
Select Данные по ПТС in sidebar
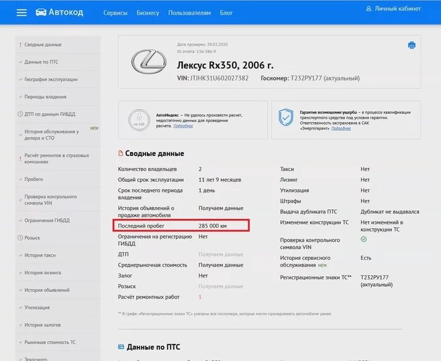pos(58,62)
